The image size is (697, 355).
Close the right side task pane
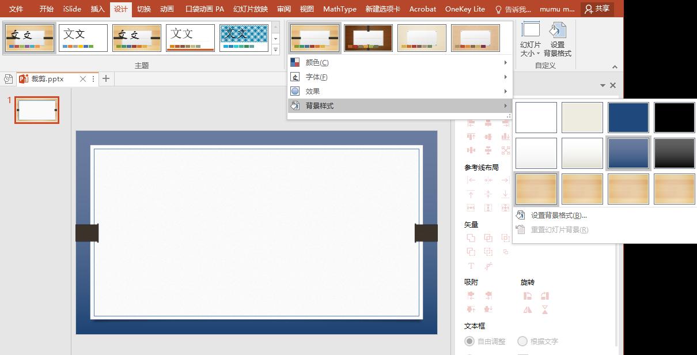[x=613, y=85]
